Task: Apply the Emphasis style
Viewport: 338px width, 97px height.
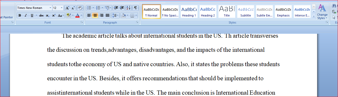Action: click(x=283, y=12)
